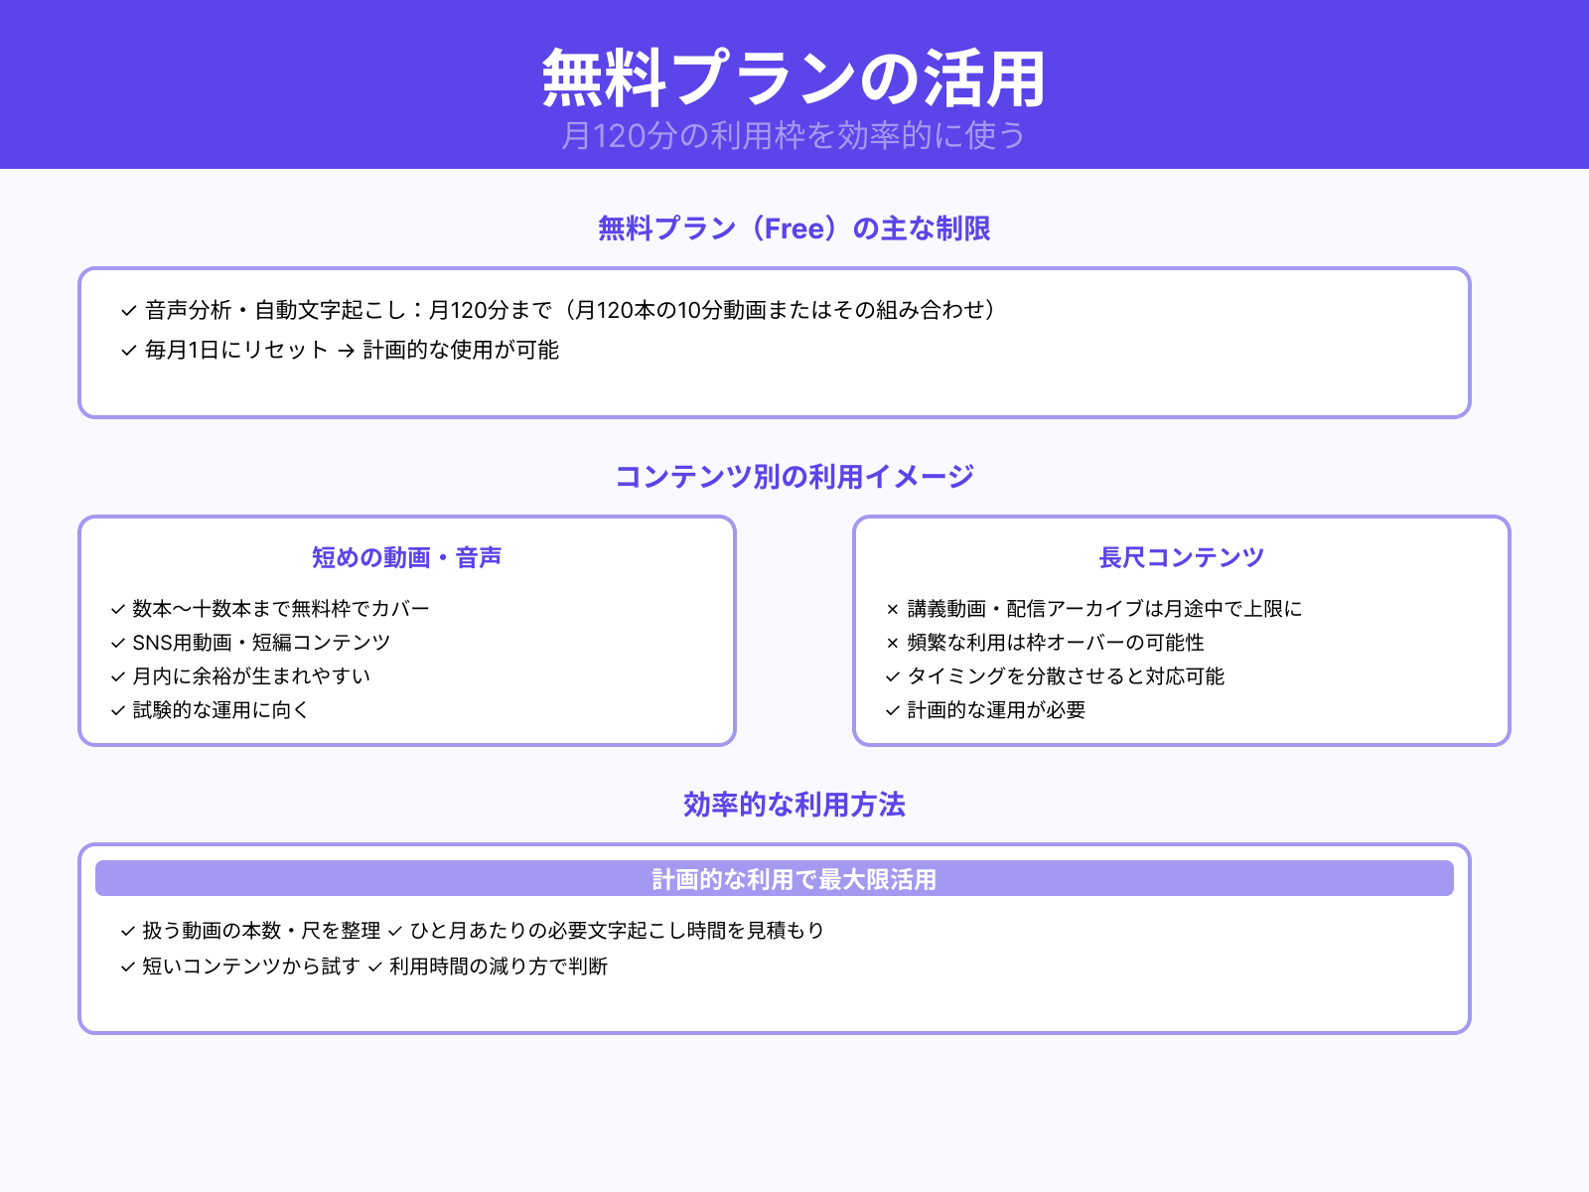
Task: Click the × mark next to 頻繁な利用は枠オーバーの可能性
Action: coord(889,642)
